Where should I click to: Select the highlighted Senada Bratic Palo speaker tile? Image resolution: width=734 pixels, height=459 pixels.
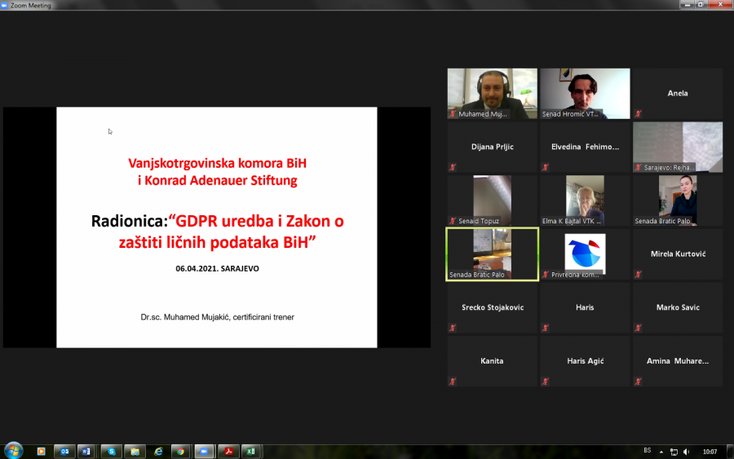(x=492, y=254)
